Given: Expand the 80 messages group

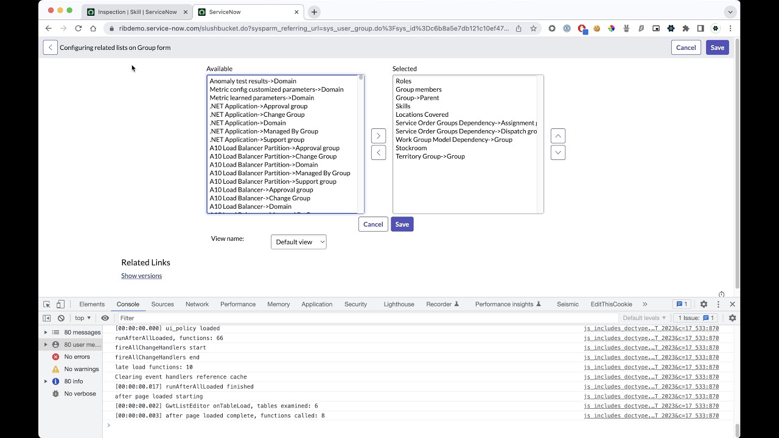Looking at the screenshot, I should coord(46,332).
